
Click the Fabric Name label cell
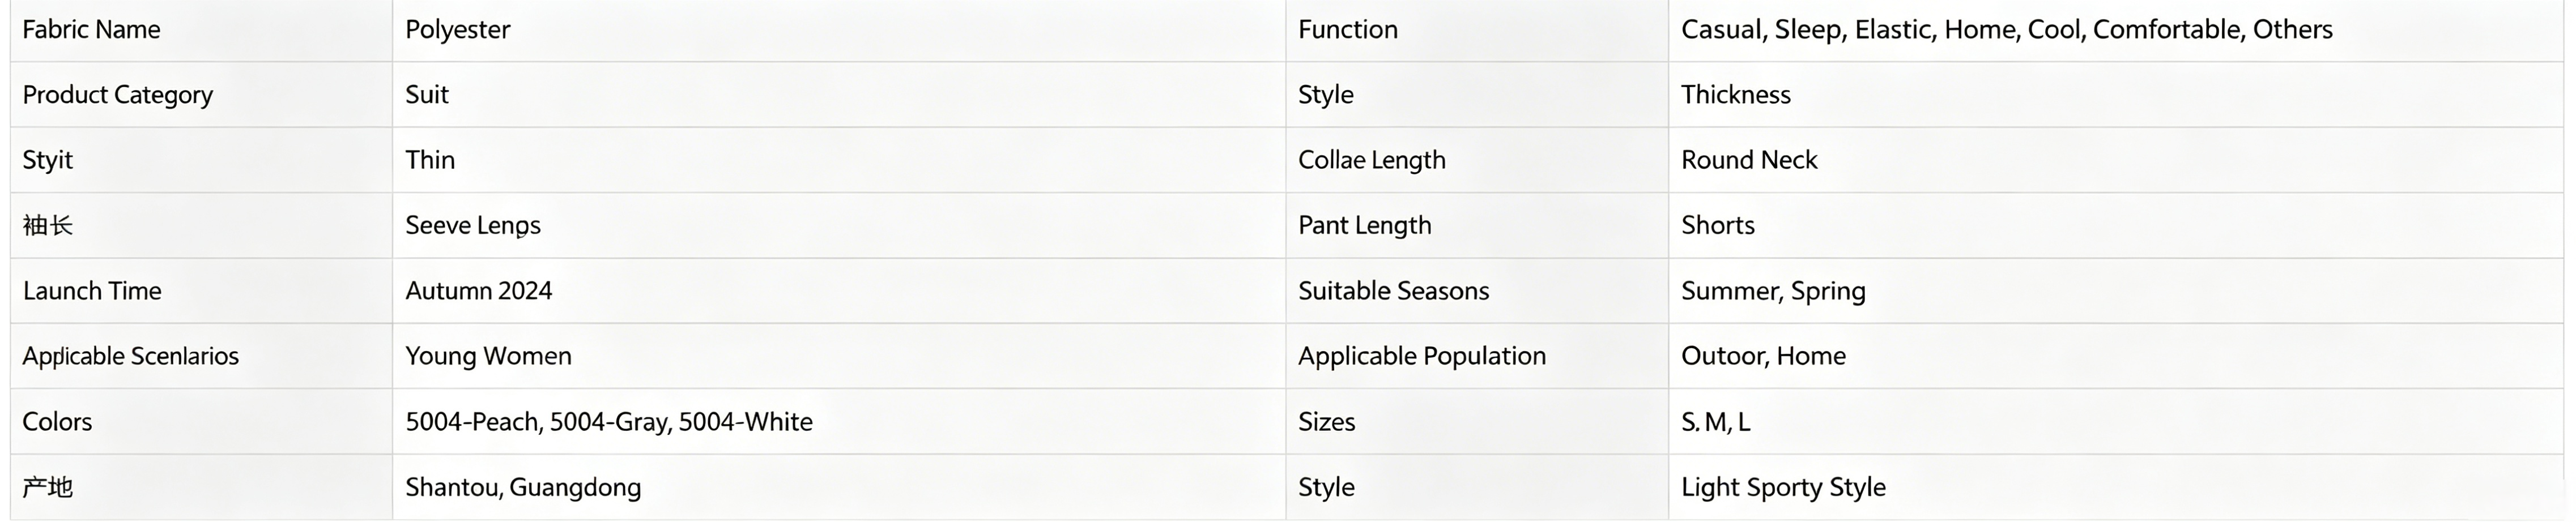tap(201, 30)
